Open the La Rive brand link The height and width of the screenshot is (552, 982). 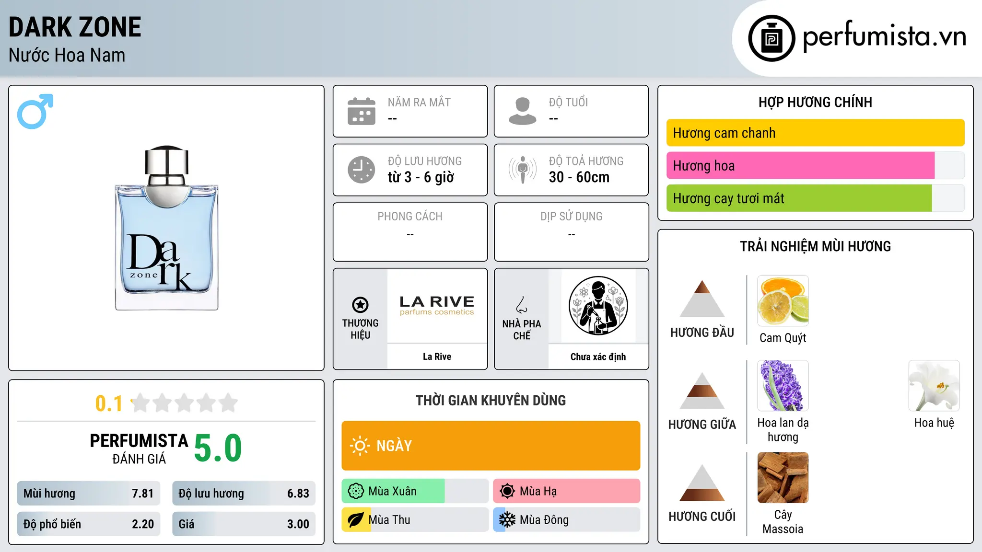point(437,356)
